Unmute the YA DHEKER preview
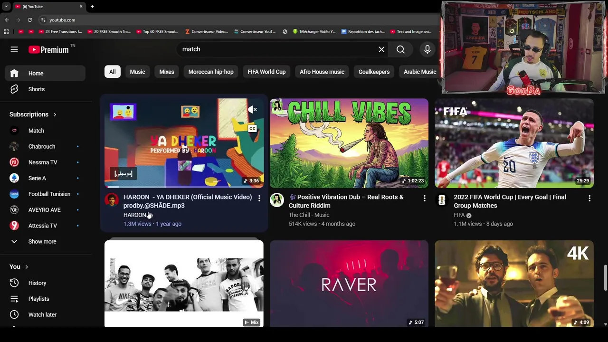608x342 pixels. point(253,110)
